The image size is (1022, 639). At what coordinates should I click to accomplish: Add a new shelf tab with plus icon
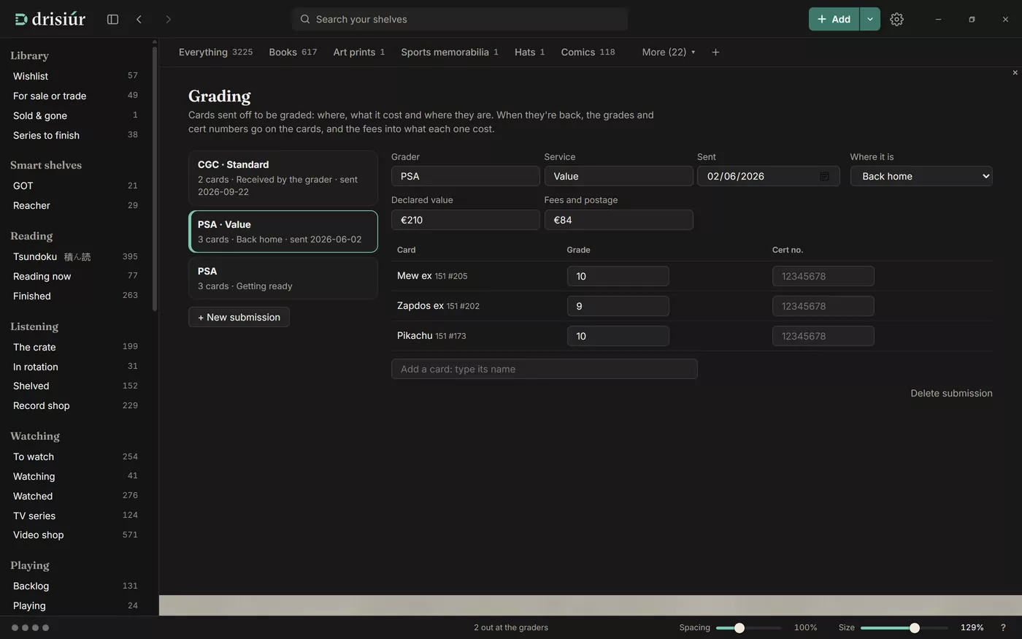(x=715, y=52)
